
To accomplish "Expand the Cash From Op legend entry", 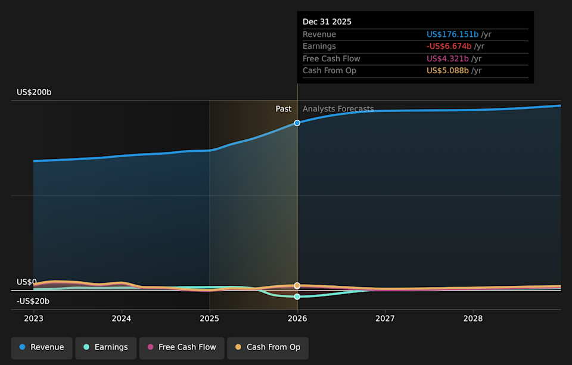I will click(268, 347).
